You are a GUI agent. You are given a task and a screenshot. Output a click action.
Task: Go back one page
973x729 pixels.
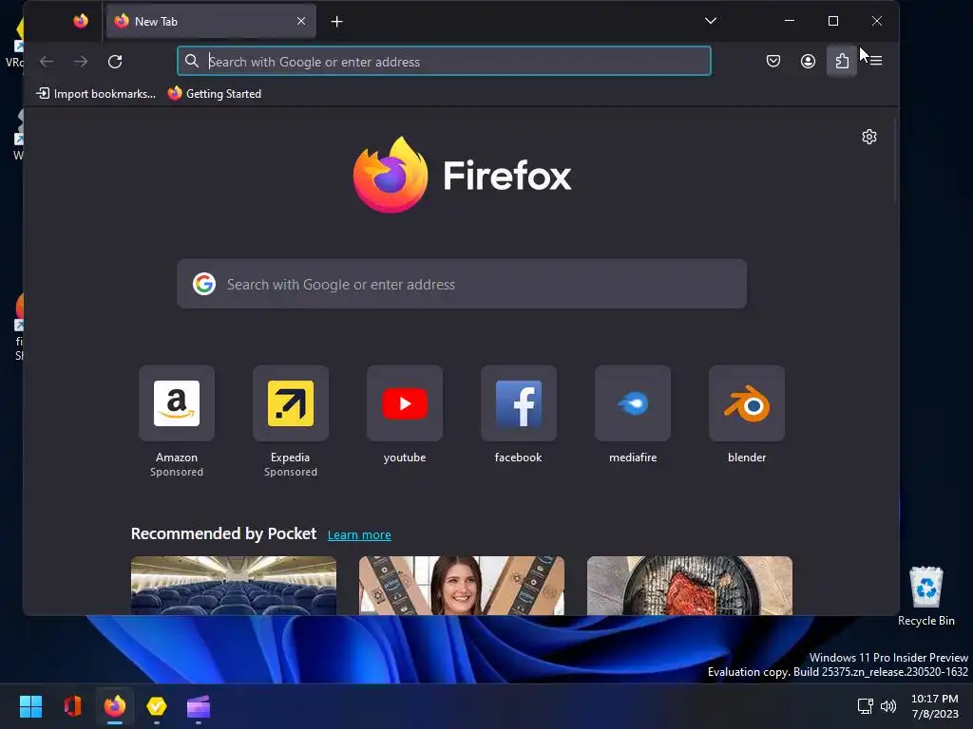[47, 62]
